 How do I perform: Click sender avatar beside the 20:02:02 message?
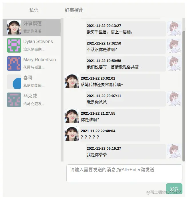pos(72,81)
